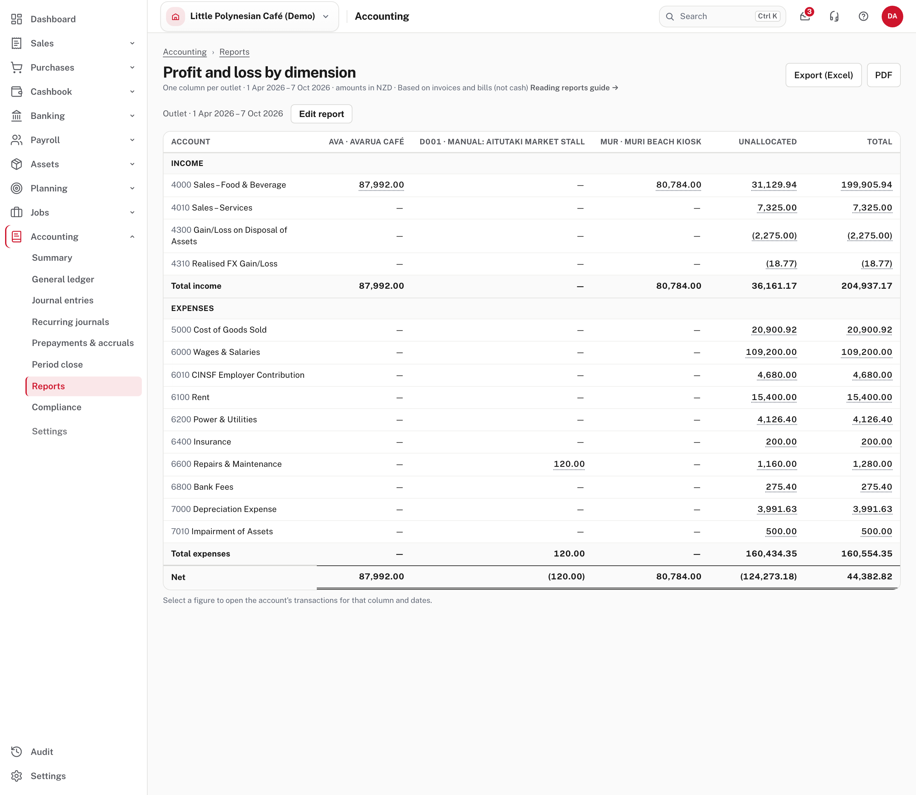This screenshot has width=916, height=795.
Task: Click the Sales receipt icon
Action: [x=17, y=44]
